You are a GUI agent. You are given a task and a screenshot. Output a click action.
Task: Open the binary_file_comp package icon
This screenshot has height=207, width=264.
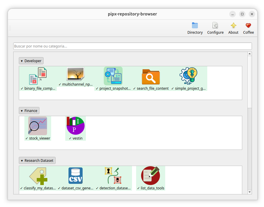click(x=38, y=76)
